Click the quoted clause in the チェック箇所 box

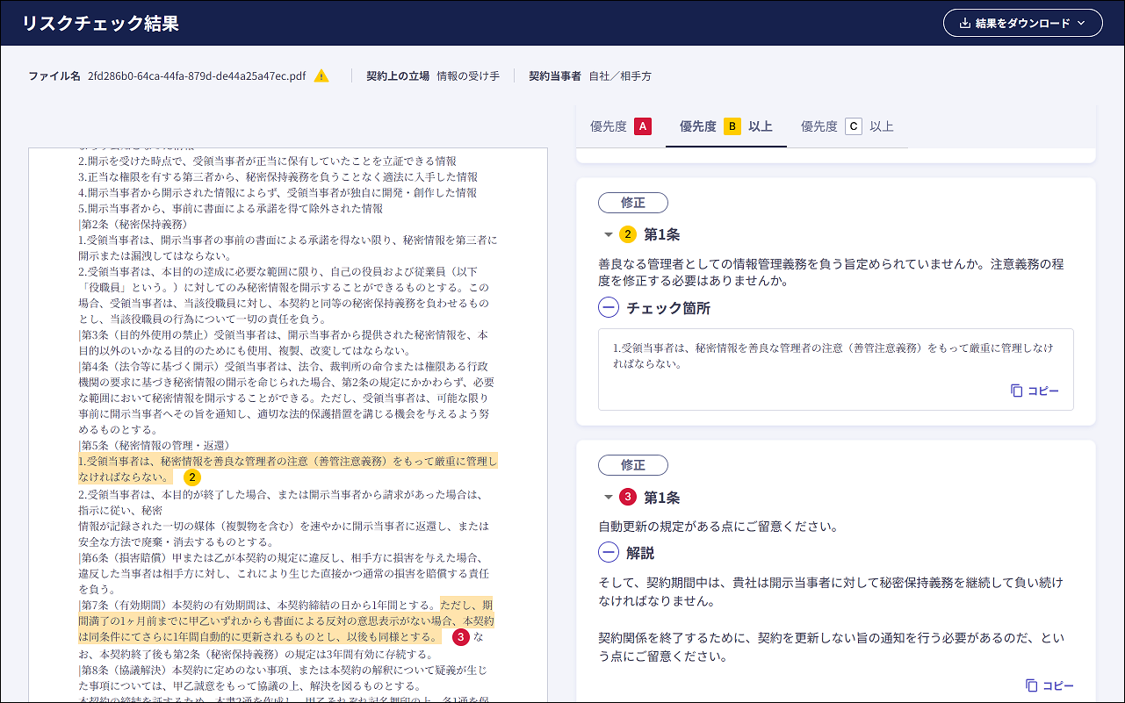[x=833, y=355]
